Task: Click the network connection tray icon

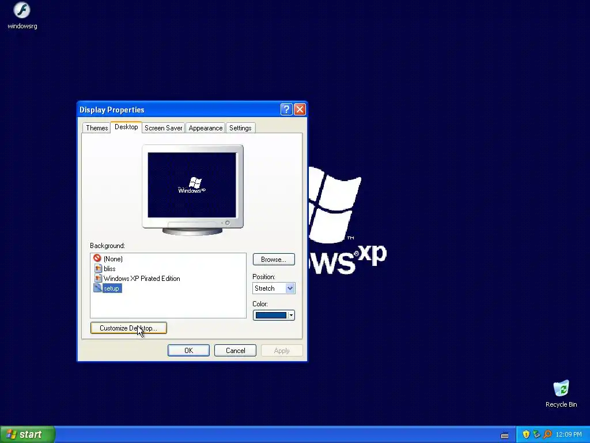Action: coord(536,434)
